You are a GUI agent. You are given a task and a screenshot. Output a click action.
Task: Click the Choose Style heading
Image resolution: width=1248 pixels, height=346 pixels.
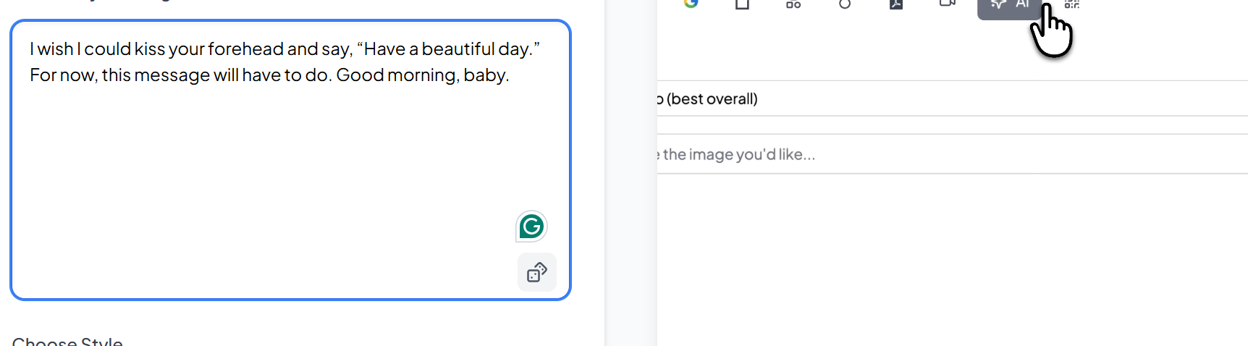click(x=67, y=342)
